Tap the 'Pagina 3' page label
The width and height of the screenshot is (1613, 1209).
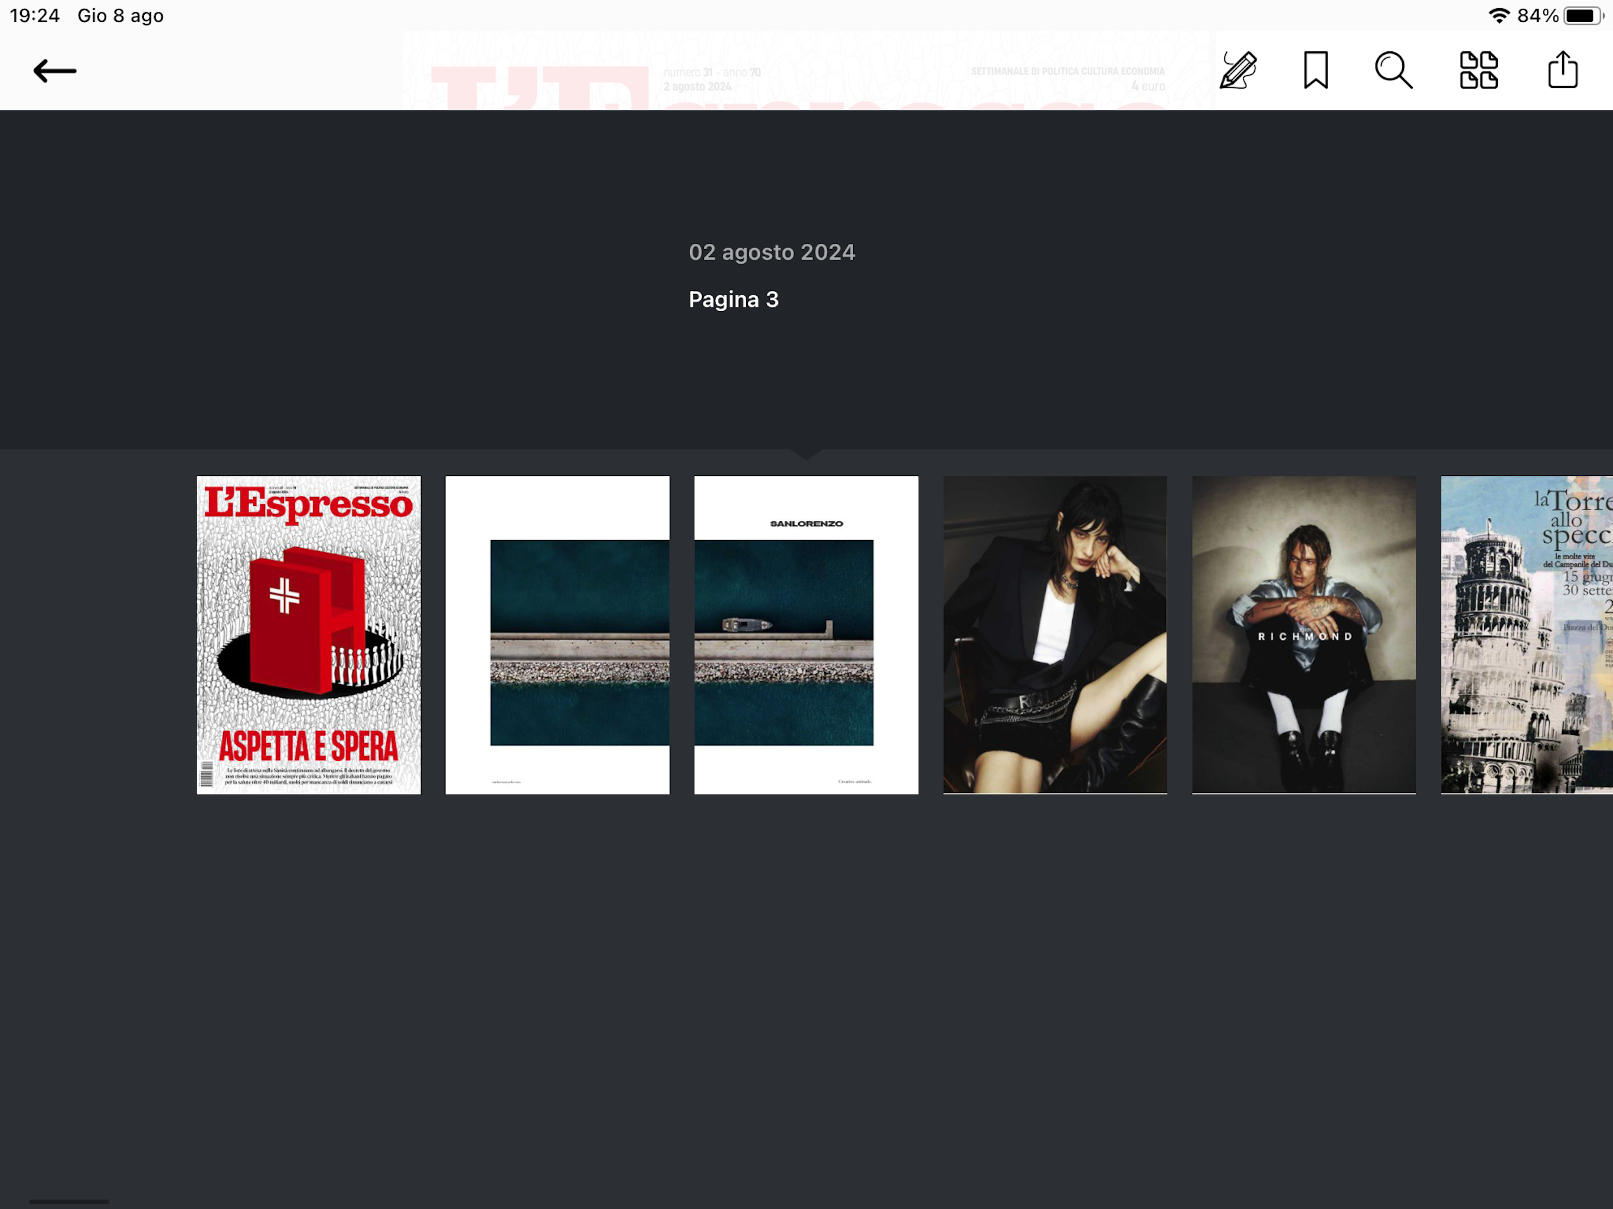click(733, 300)
